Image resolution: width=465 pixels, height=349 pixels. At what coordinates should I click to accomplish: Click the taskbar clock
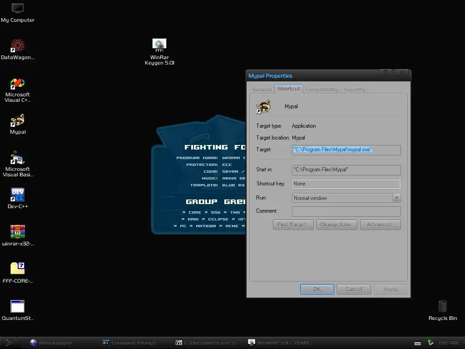[448, 343]
